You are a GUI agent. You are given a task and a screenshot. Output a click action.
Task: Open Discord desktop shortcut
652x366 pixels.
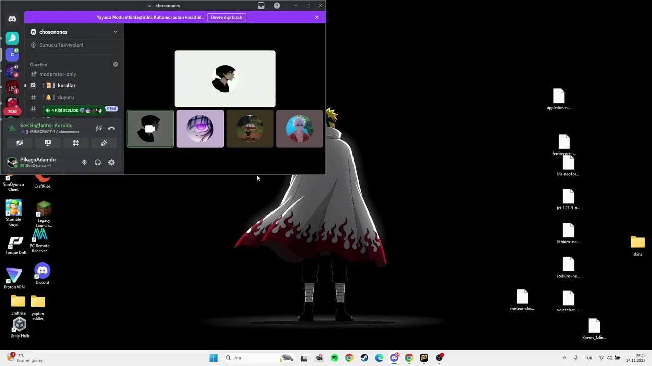pyautogui.click(x=42, y=273)
